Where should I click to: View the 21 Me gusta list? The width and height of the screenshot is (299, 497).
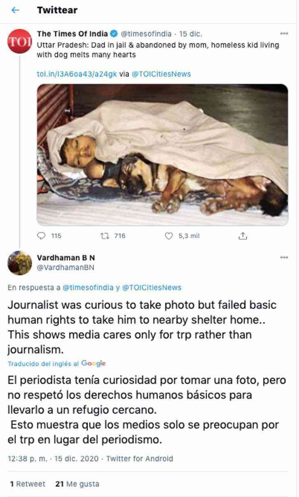tap(77, 484)
